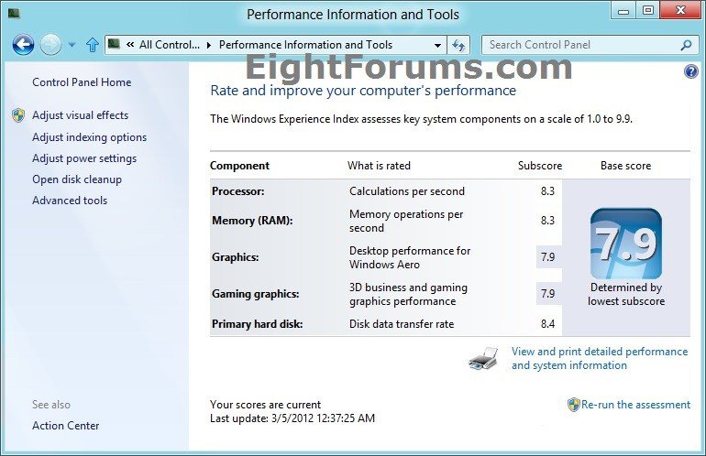Screen dimensions: 706x456
Task: Click Calculations per second text
Action: (406, 191)
